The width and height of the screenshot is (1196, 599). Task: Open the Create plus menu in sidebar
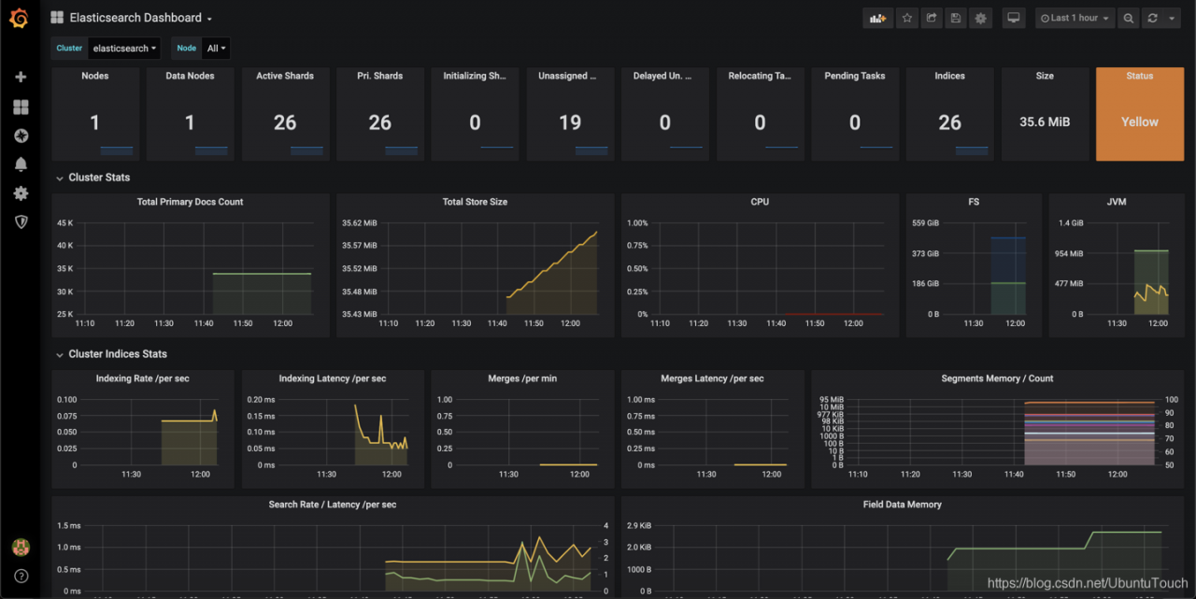point(21,78)
